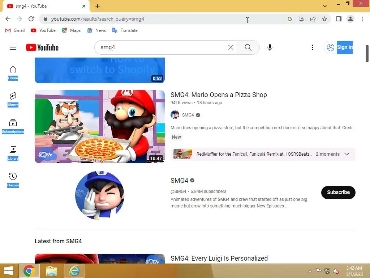Click small SMG4 avatar under pizza video
Viewport: 370px width, 278px height.
pyautogui.click(x=175, y=115)
